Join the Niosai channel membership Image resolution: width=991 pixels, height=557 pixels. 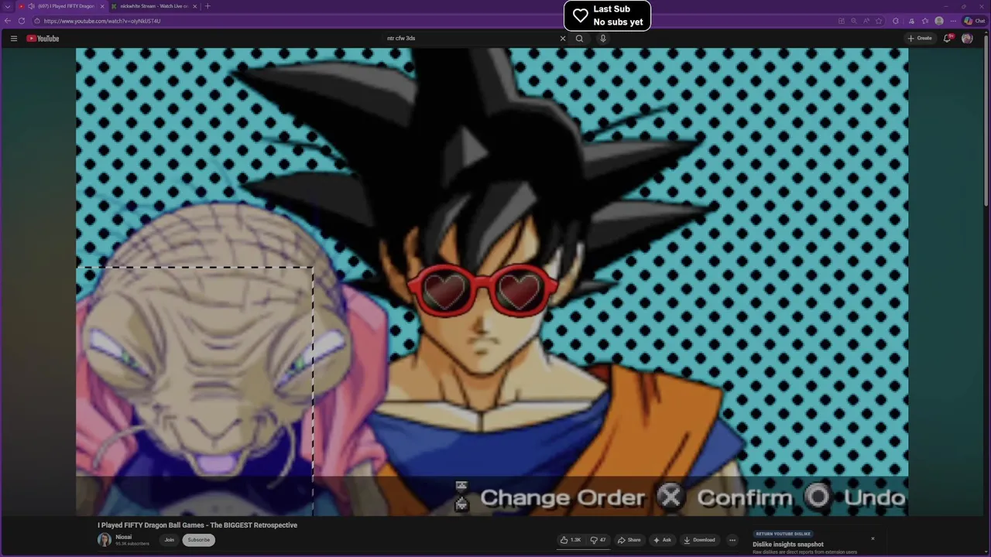169,540
